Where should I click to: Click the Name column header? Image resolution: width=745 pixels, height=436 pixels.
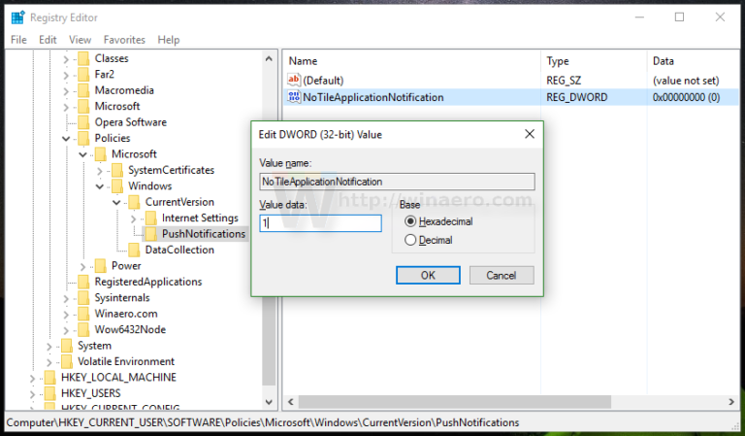coord(304,61)
